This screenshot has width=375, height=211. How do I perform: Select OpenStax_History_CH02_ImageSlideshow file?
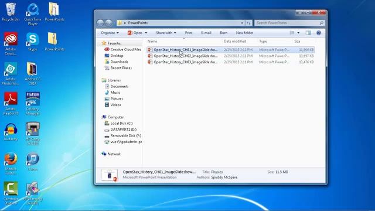[x=230, y=56]
